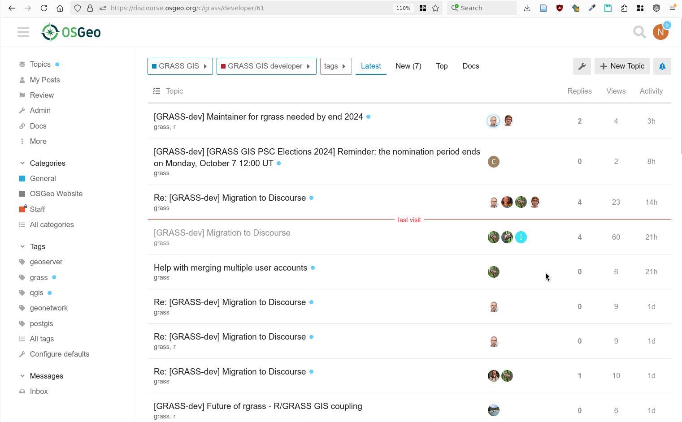This screenshot has height=422, width=682.
Task: Collapse the Messages section
Action: pyautogui.click(x=41, y=376)
